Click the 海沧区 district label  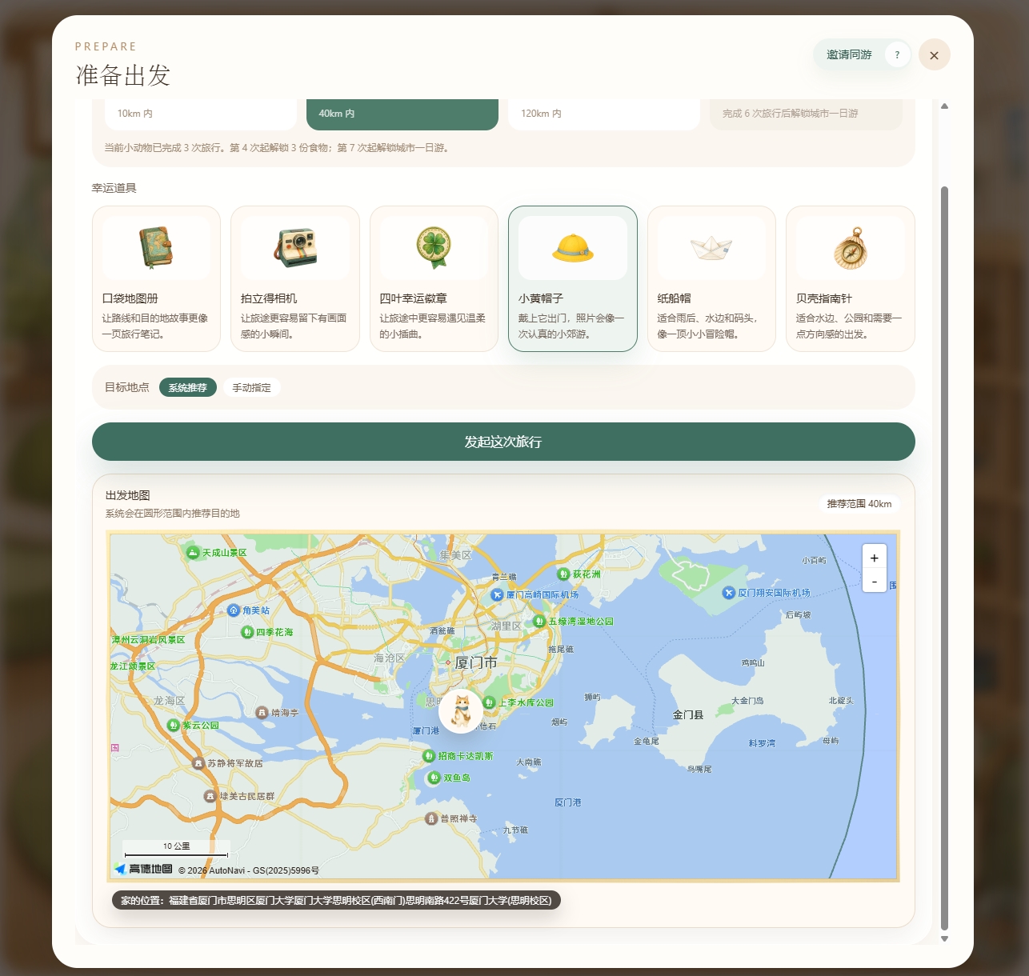390,658
